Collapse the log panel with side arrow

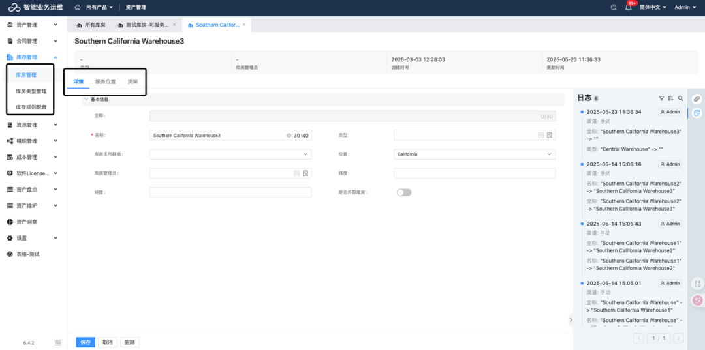571,320
